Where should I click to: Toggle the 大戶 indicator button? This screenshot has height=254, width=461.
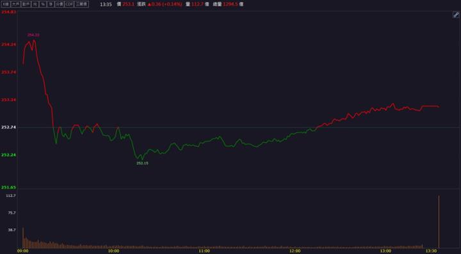coord(15,4)
